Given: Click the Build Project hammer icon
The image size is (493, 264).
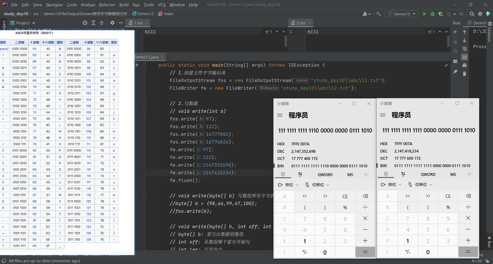Looking at the screenshot, I should point(378,14).
